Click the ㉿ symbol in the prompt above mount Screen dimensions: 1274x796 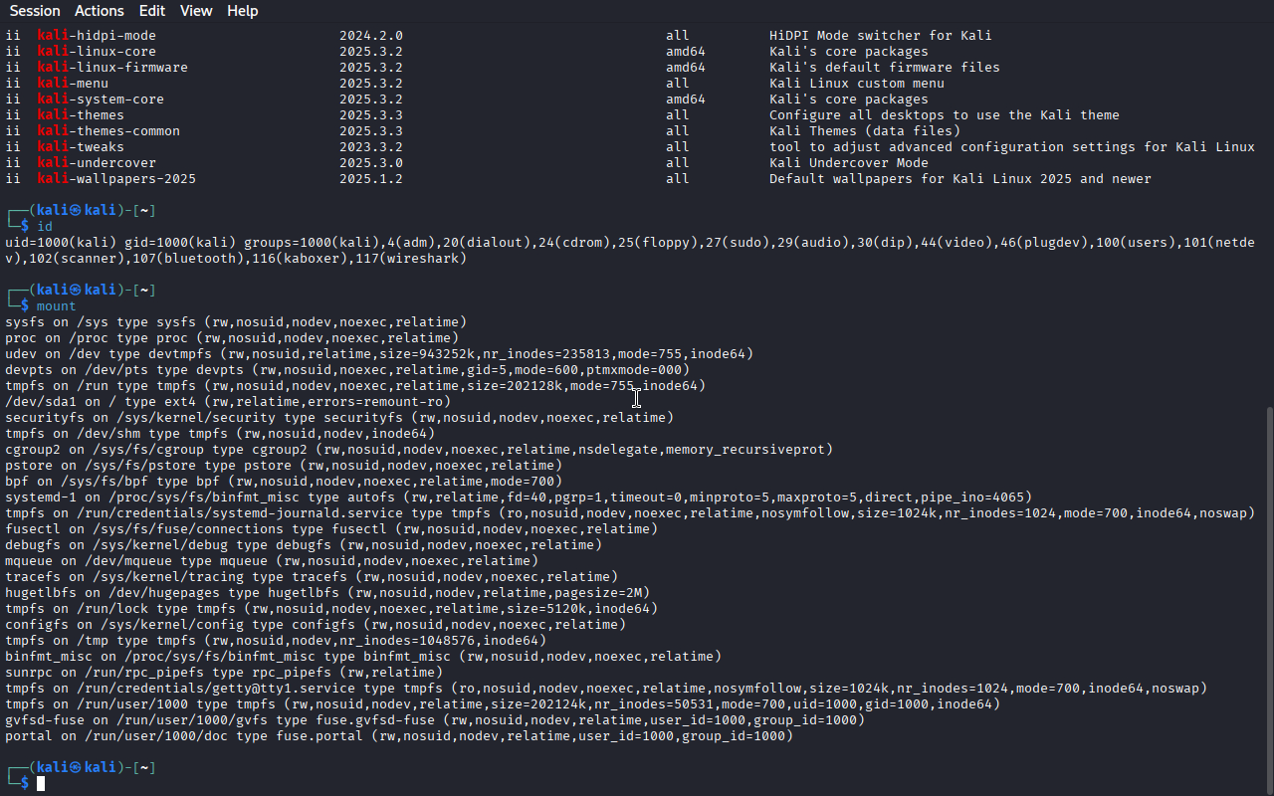pyautogui.click(x=74, y=291)
